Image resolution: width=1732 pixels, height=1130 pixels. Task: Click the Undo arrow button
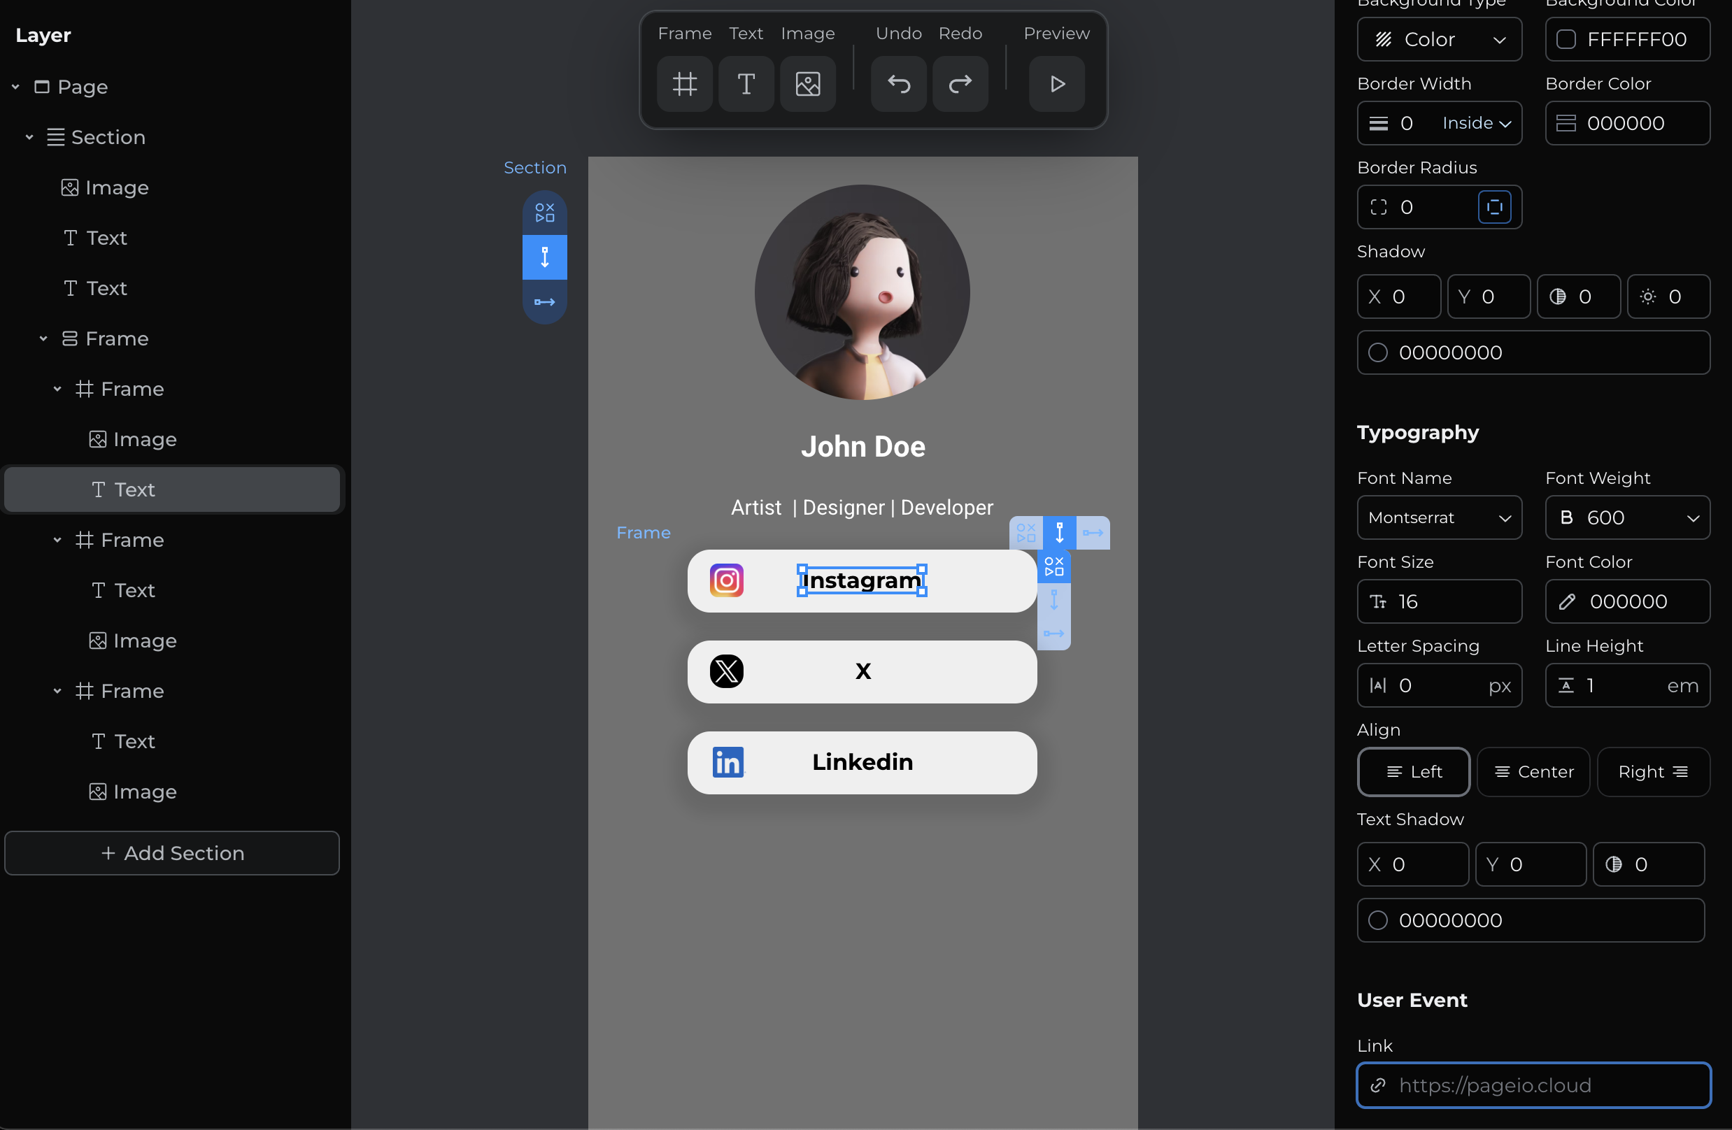coord(899,84)
